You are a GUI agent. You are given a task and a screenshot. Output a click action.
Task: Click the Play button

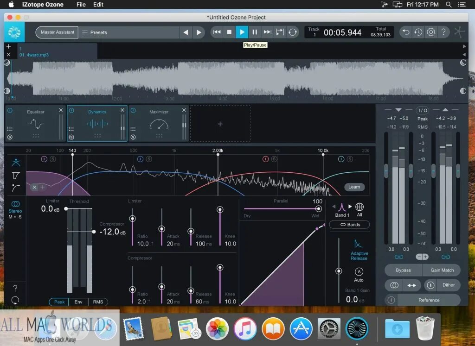point(242,32)
